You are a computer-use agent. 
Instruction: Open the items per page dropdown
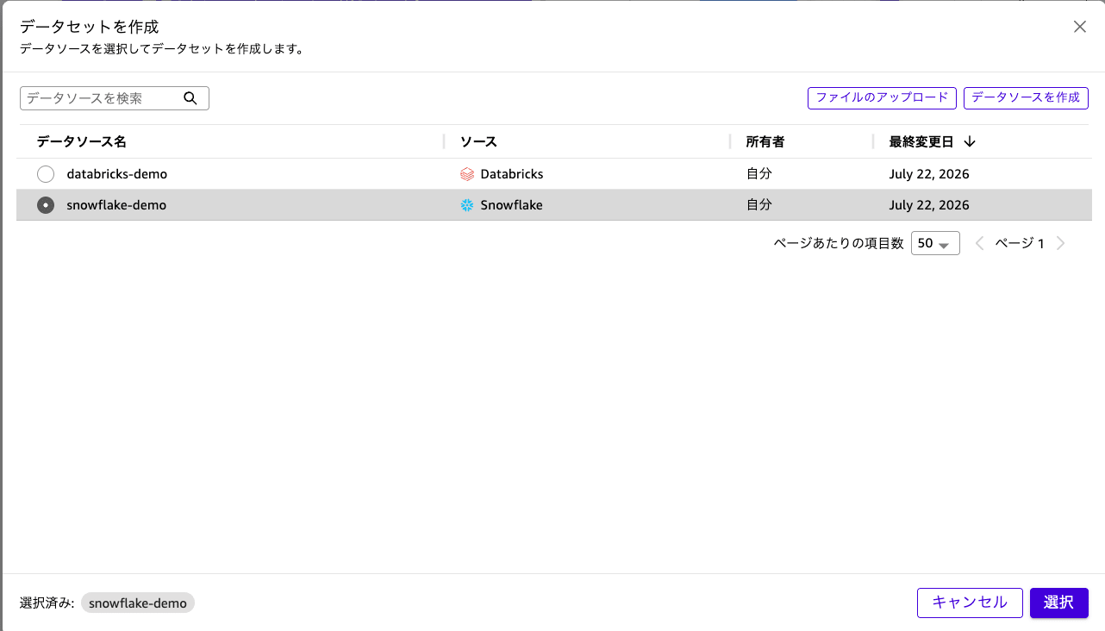[935, 243]
